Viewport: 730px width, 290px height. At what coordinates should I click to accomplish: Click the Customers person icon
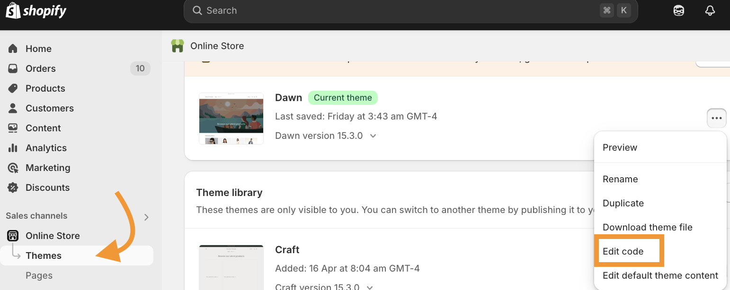(x=13, y=108)
